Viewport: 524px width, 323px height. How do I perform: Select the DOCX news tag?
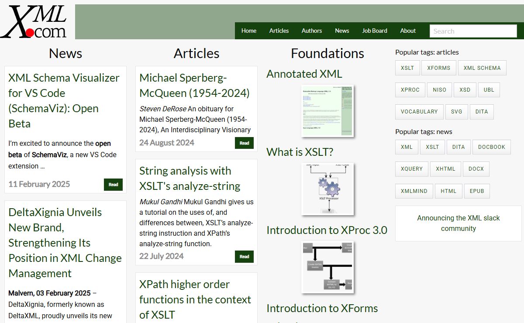pos(476,169)
